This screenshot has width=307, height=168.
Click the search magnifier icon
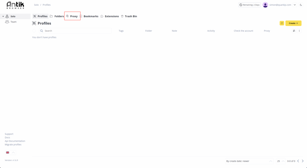(x=41, y=31)
